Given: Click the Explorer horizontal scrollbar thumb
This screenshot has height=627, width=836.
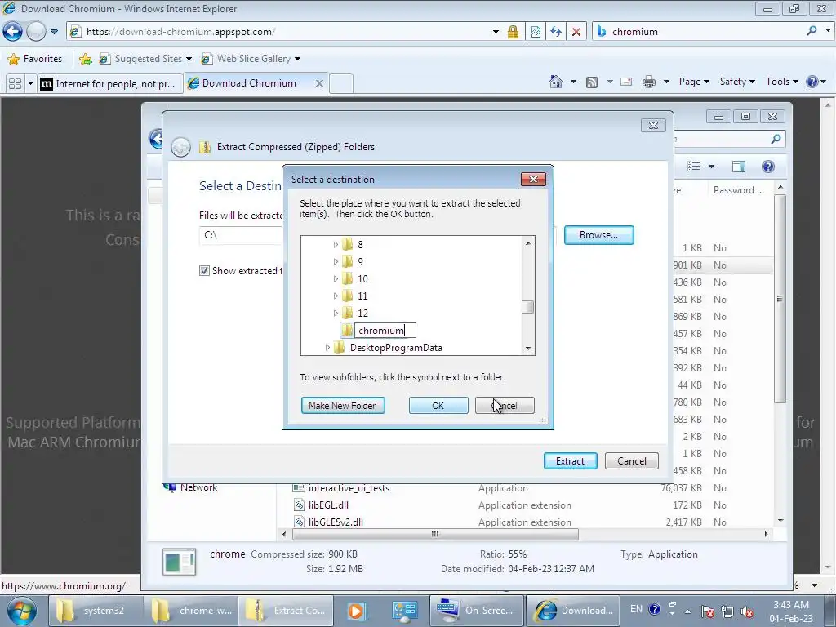Looking at the screenshot, I should (435, 534).
